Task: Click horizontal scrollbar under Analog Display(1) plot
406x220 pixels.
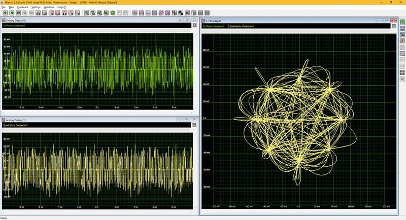Action: (97, 212)
